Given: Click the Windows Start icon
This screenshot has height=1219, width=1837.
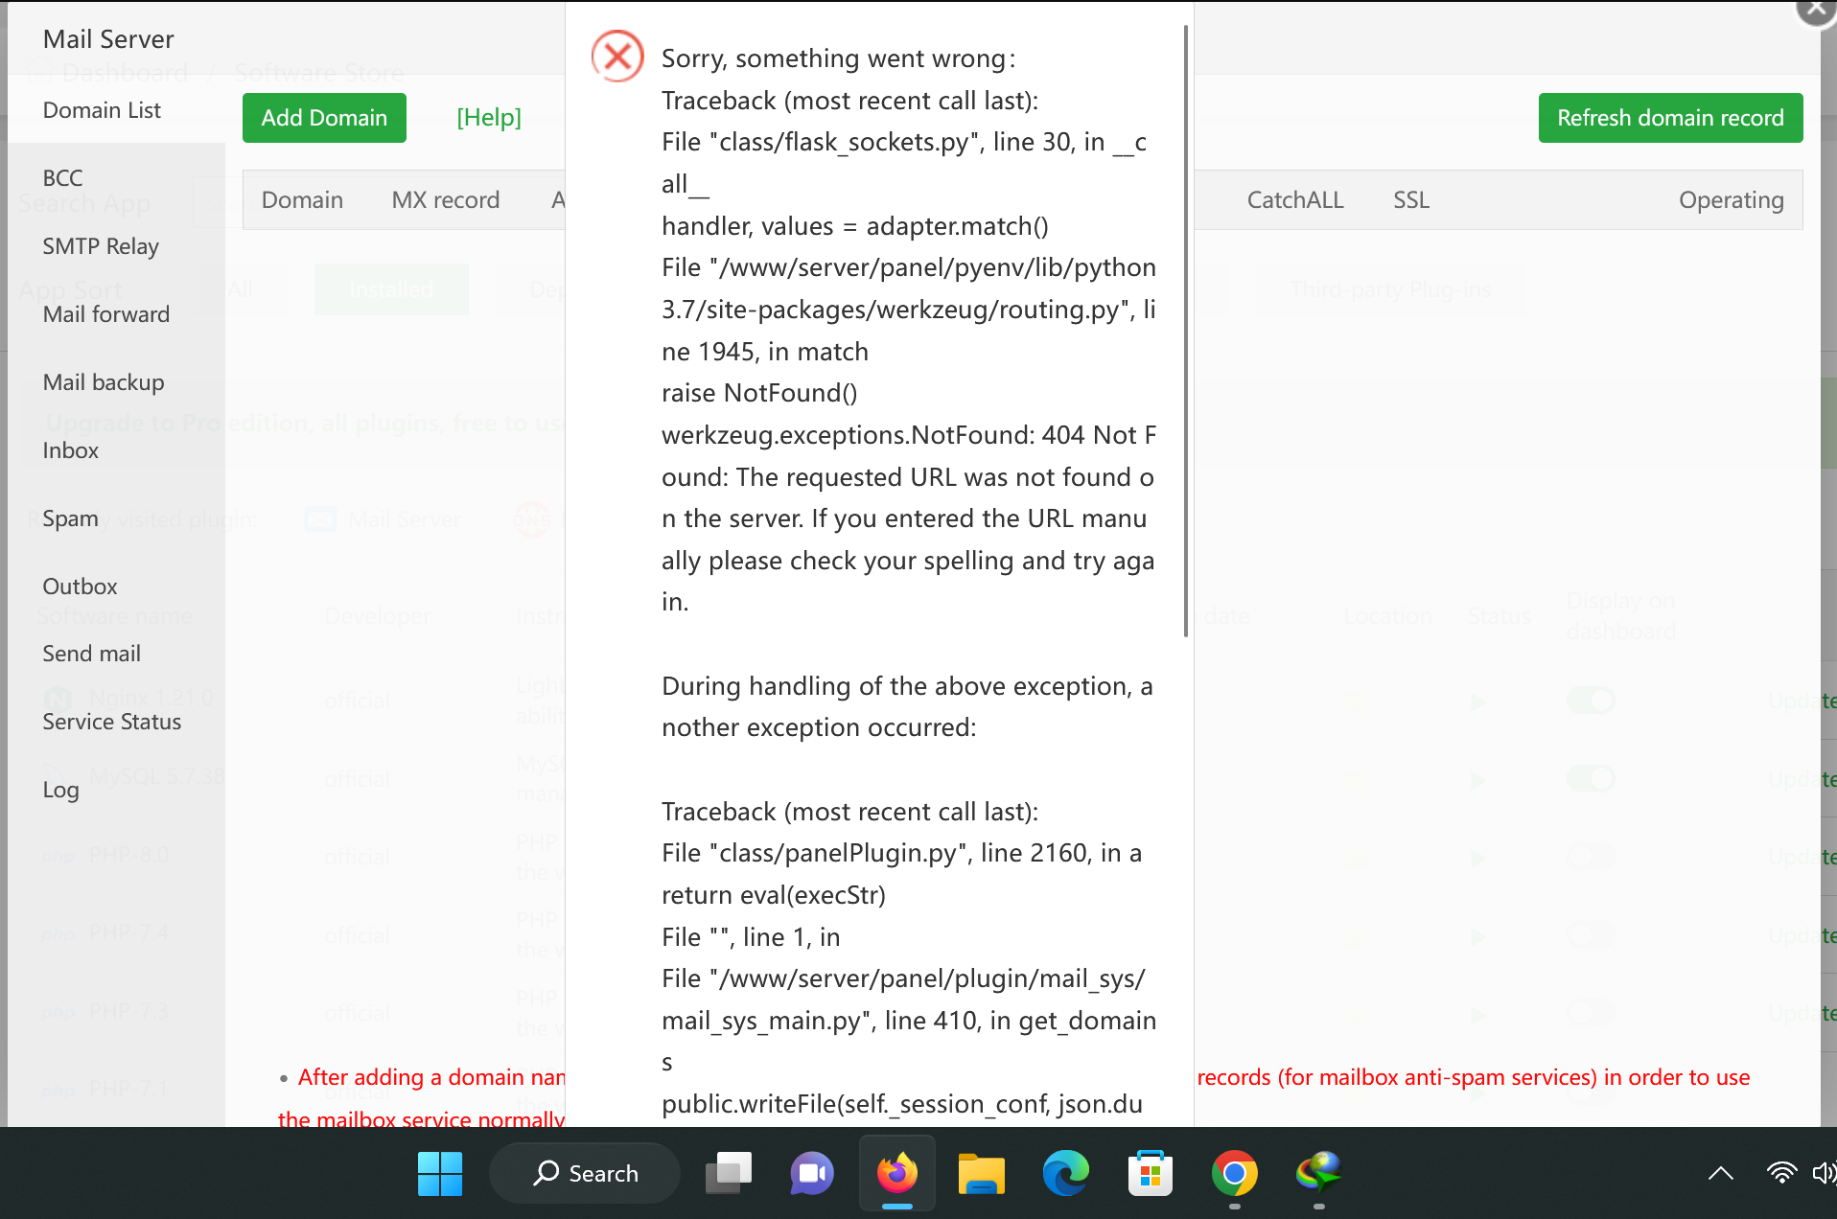Looking at the screenshot, I should 440,1173.
